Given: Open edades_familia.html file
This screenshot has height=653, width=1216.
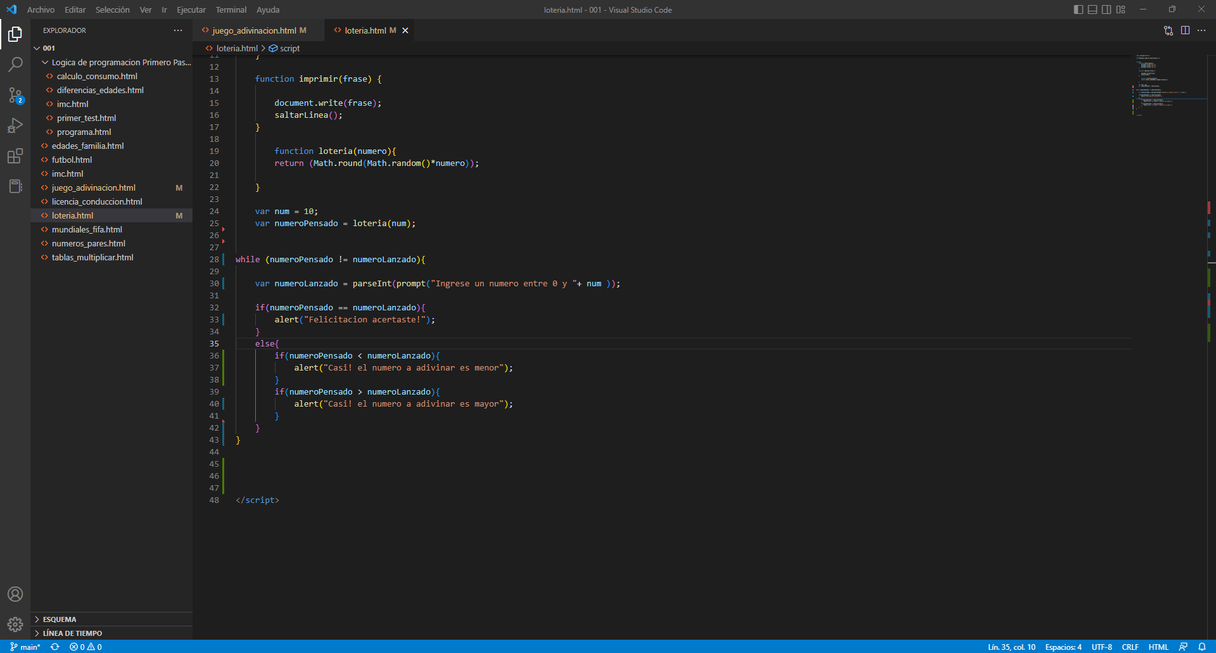Looking at the screenshot, I should click(111, 146).
